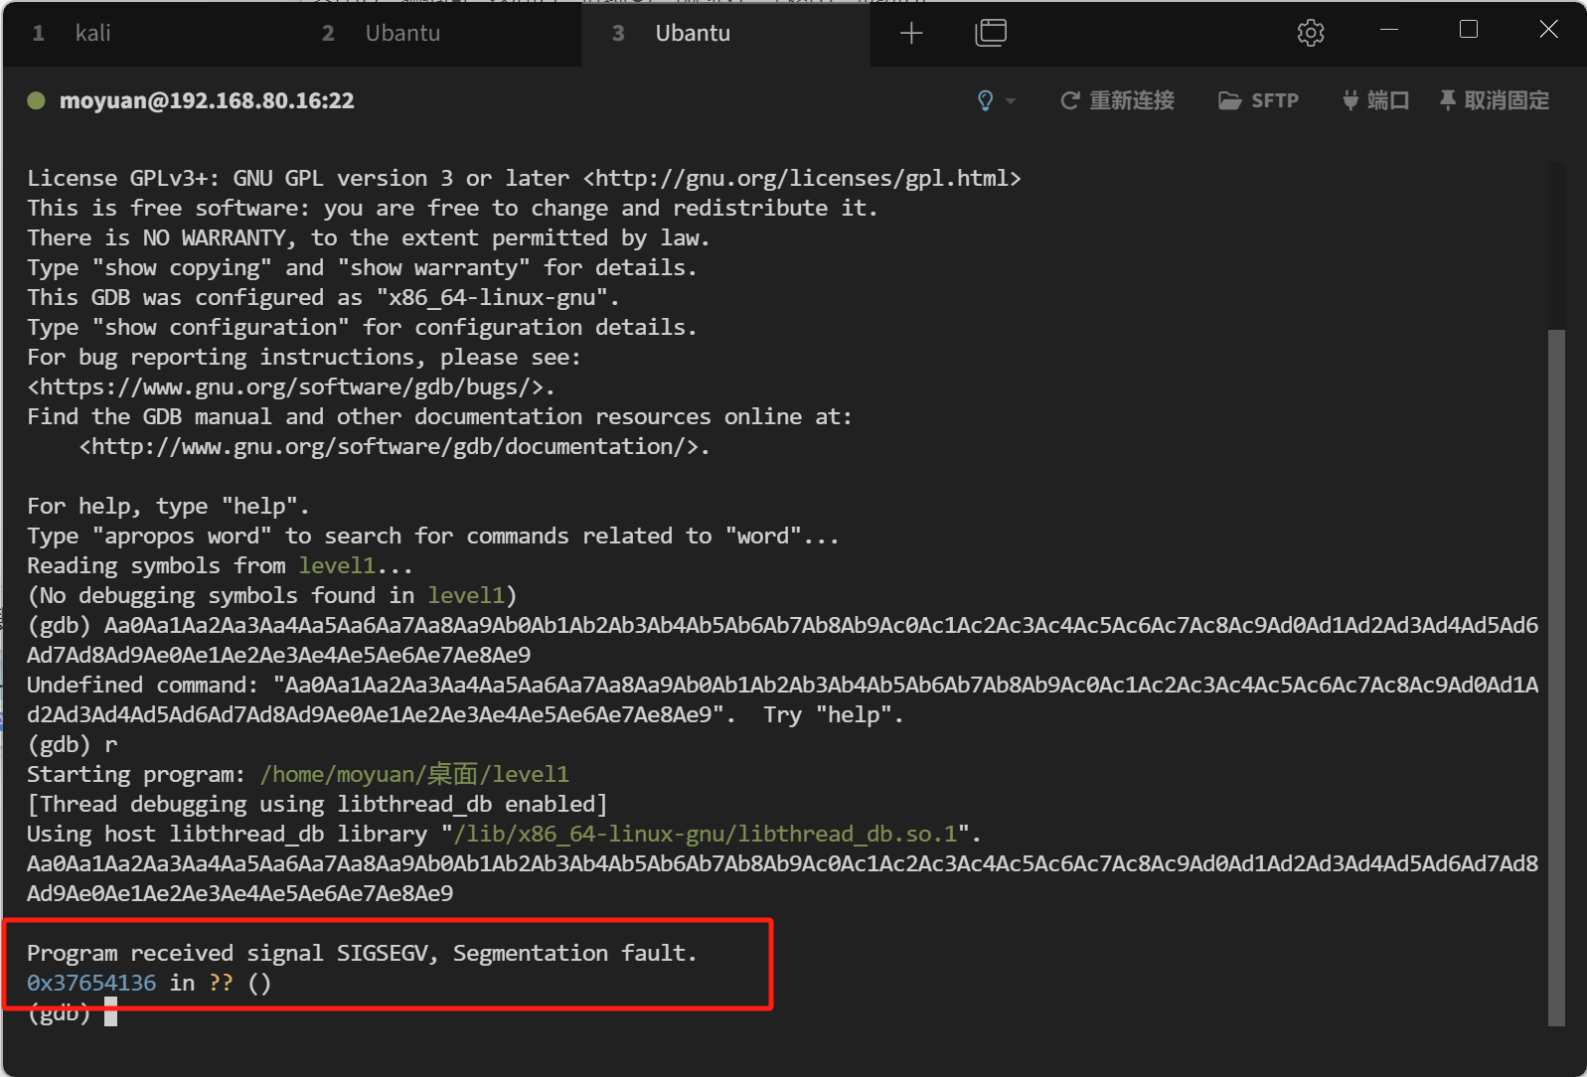The image size is (1587, 1077).
Task: Open the SFTP file transfer panel
Action: tap(1259, 100)
